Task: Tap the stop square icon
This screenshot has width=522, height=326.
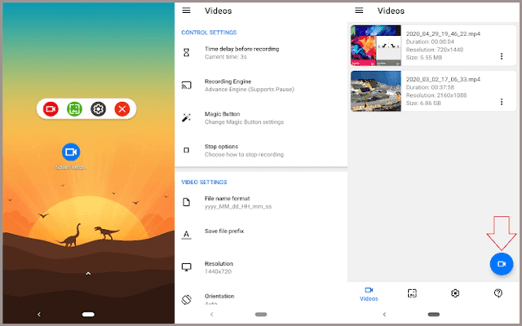Action: [x=187, y=150]
